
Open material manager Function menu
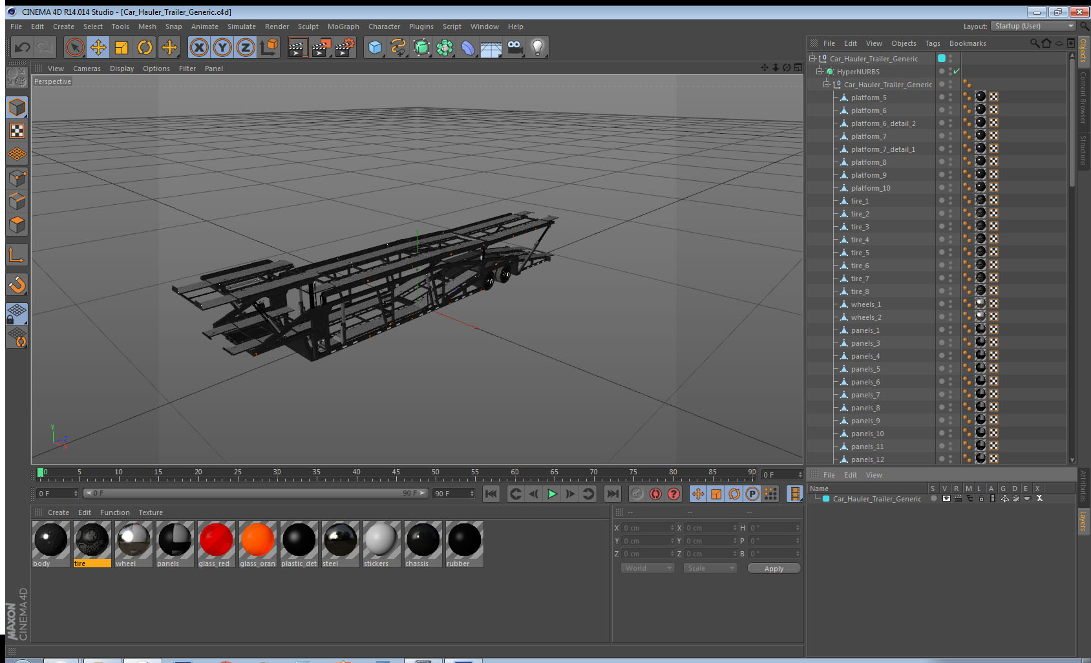[115, 512]
